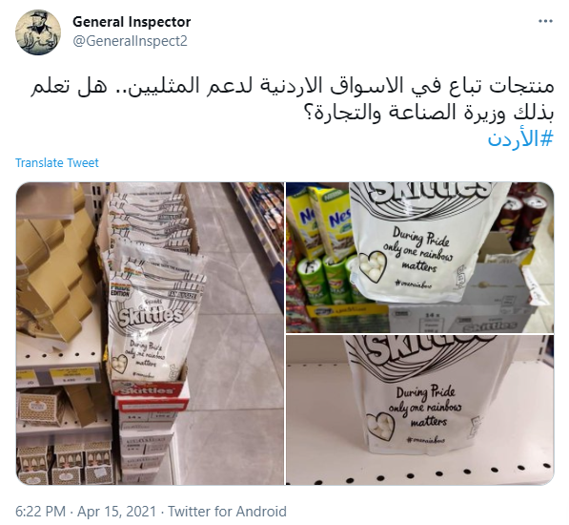This screenshot has height=525, width=569.
Task: Open General Inspector's profile avatar
Action: [38, 32]
